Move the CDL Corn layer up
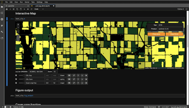The width and height of the screenshot is (189, 108). click(x=78, y=79)
